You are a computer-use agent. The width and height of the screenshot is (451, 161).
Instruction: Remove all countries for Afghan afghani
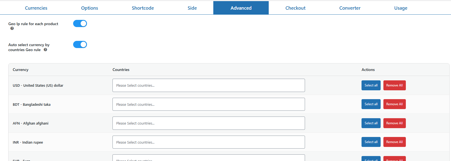click(x=394, y=123)
